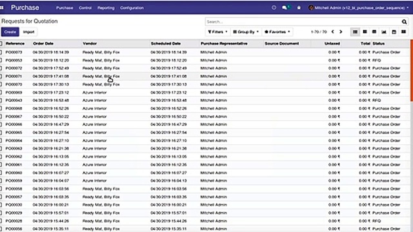This screenshot has height=232, width=413.
Task: Switch to list view
Action: tap(355, 32)
